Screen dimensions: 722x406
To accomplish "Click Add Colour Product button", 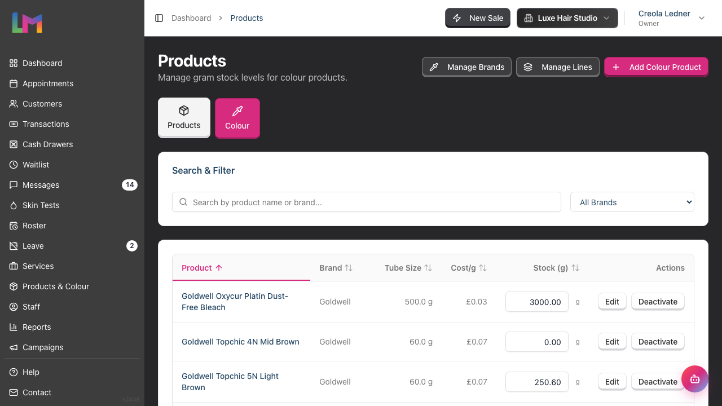I will coord(656,67).
